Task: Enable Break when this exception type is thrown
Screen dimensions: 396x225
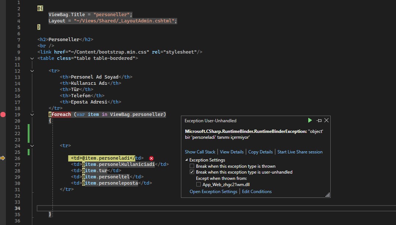Action: tap(192, 166)
